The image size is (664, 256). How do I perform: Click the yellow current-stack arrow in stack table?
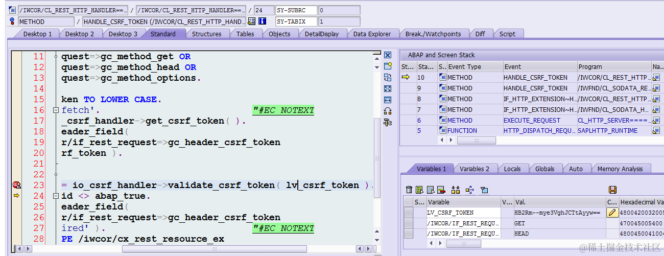(406, 77)
